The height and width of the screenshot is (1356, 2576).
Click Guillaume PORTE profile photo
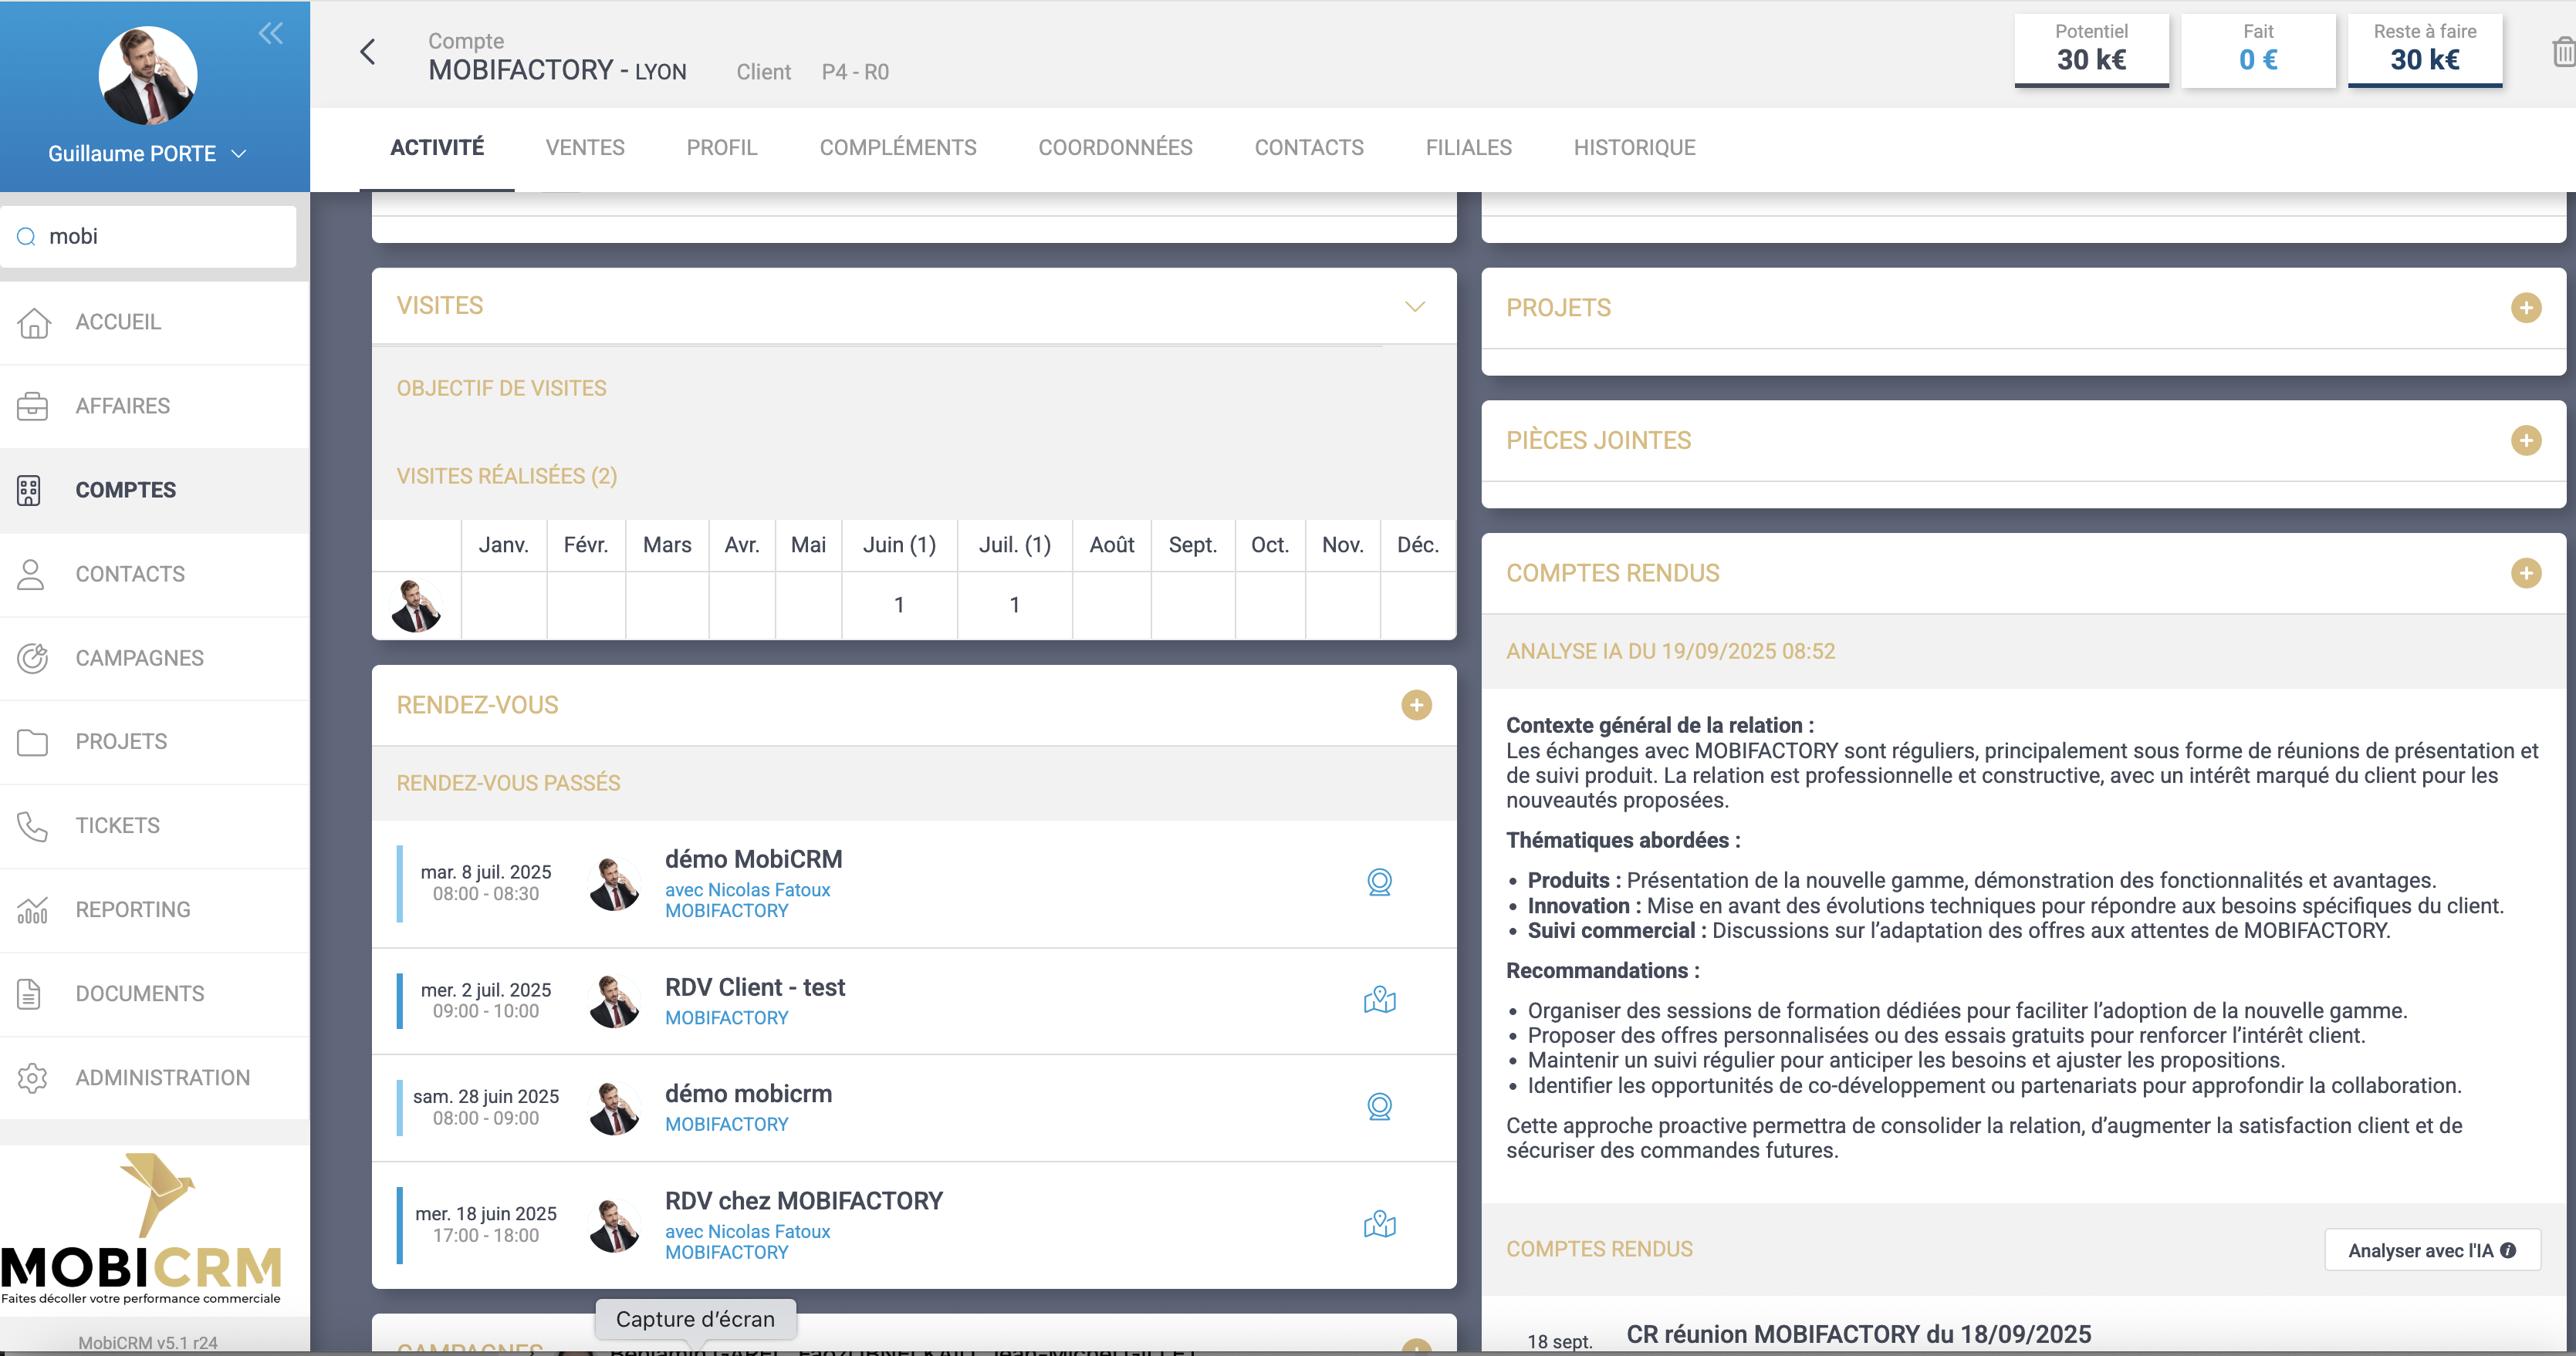[x=148, y=76]
